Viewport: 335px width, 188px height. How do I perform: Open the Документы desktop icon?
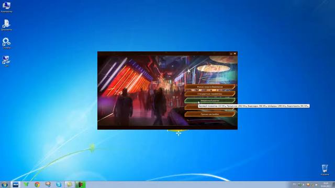(6, 25)
